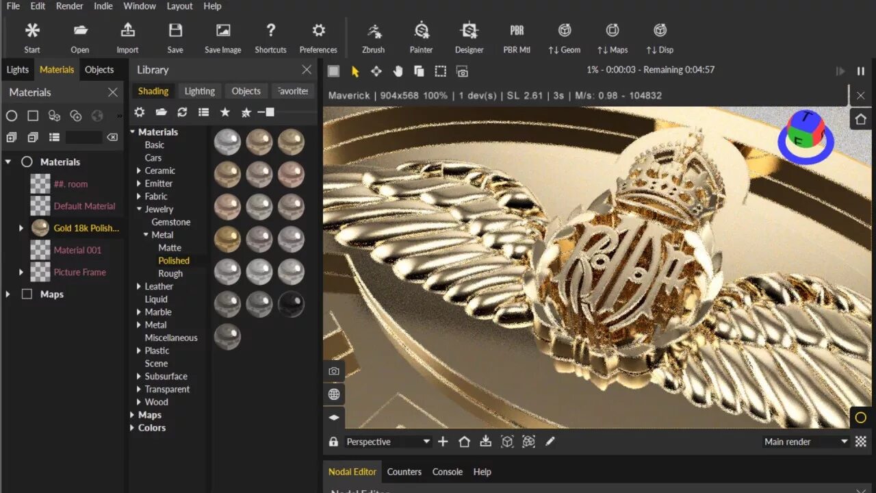Open the Indie menu
876x493 pixels.
(103, 6)
